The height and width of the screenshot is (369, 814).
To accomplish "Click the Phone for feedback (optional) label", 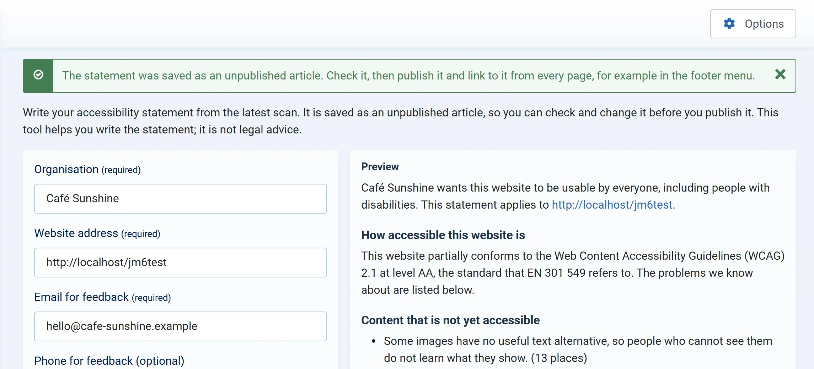I will (x=109, y=361).
